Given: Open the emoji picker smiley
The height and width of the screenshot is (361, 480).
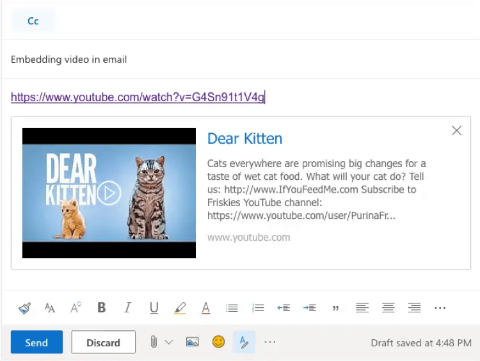Looking at the screenshot, I should click(x=218, y=342).
